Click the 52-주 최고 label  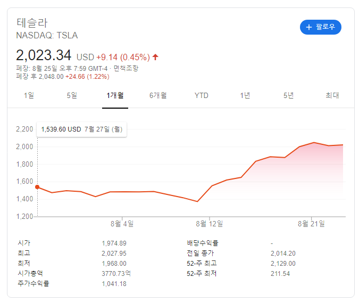[202, 263]
